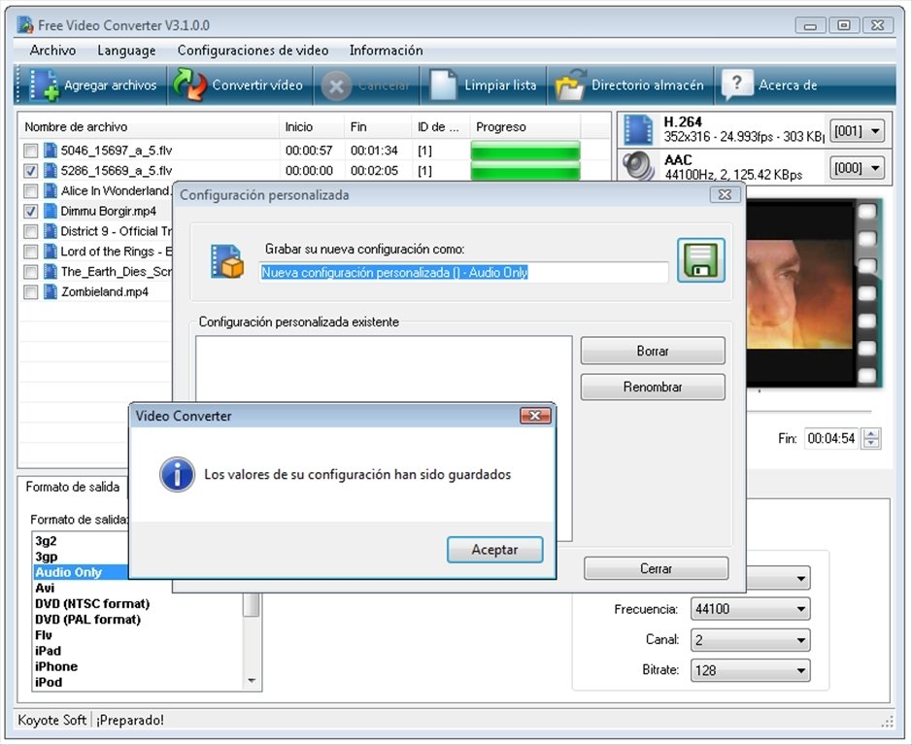This screenshot has height=745, width=912.
Task: Tick the The_Earth_Dies_Scr checkbox
Action: pyautogui.click(x=31, y=272)
